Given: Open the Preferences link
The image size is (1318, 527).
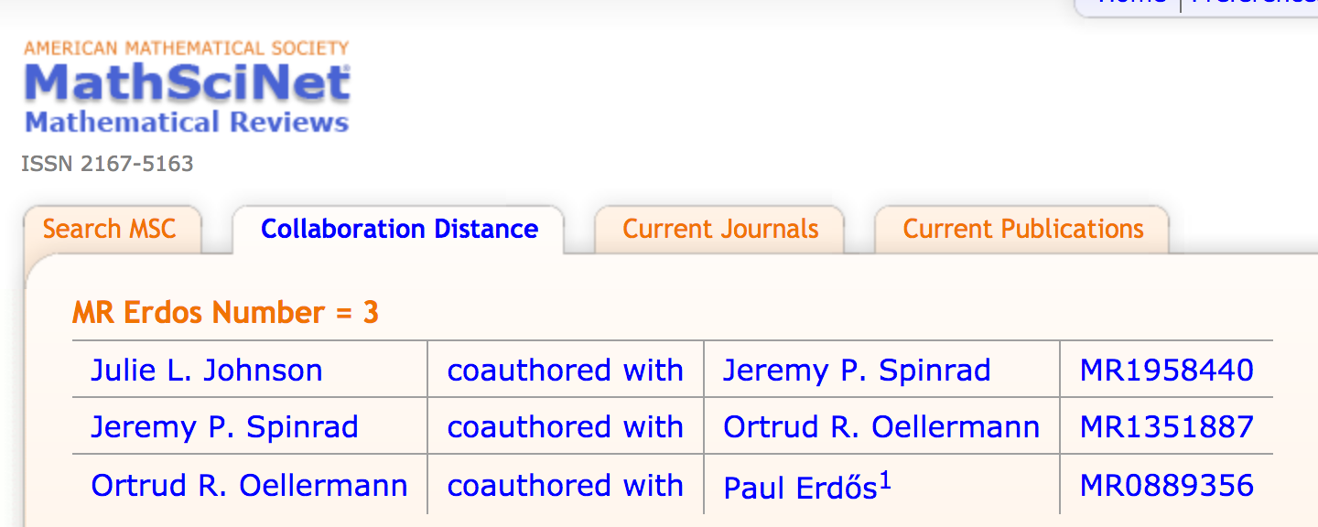Looking at the screenshot, I should (1249, 4).
